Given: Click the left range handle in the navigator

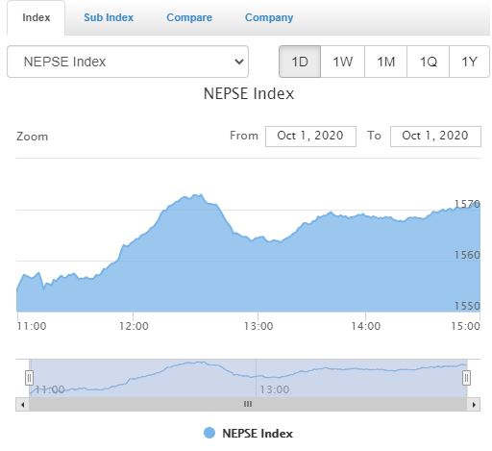Looking at the screenshot, I should pos(29,378).
